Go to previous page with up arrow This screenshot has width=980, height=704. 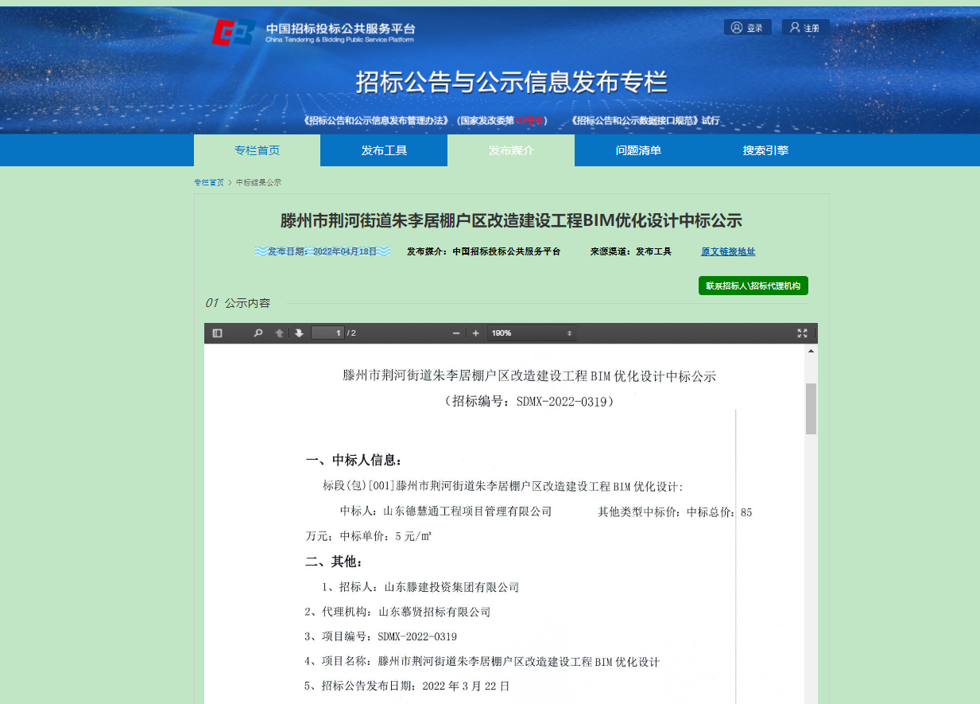pos(278,333)
